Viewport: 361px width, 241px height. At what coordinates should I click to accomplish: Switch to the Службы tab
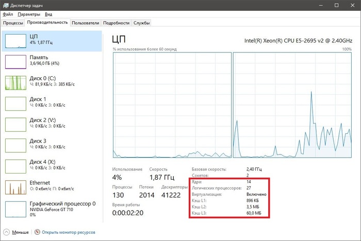click(141, 23)
